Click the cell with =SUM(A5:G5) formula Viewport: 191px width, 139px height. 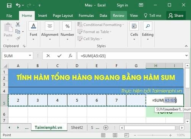(x=165, y=100)
